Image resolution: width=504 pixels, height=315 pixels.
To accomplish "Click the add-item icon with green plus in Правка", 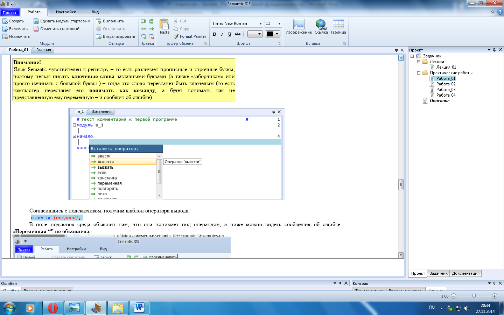I will click(143, 36).
